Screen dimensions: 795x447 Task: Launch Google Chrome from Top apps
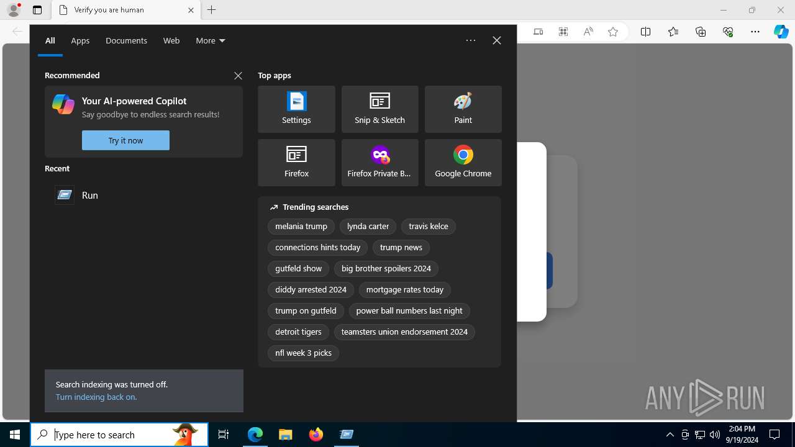pos(463,163)
